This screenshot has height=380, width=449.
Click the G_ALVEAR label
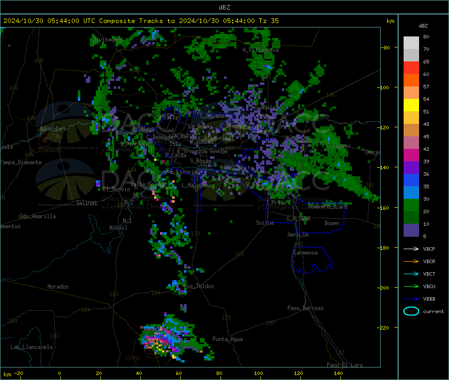(298, 219)
